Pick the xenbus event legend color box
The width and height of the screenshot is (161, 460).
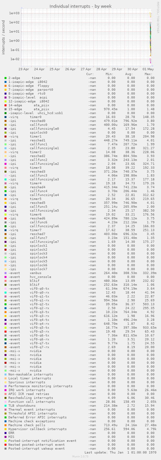(6, 273)
